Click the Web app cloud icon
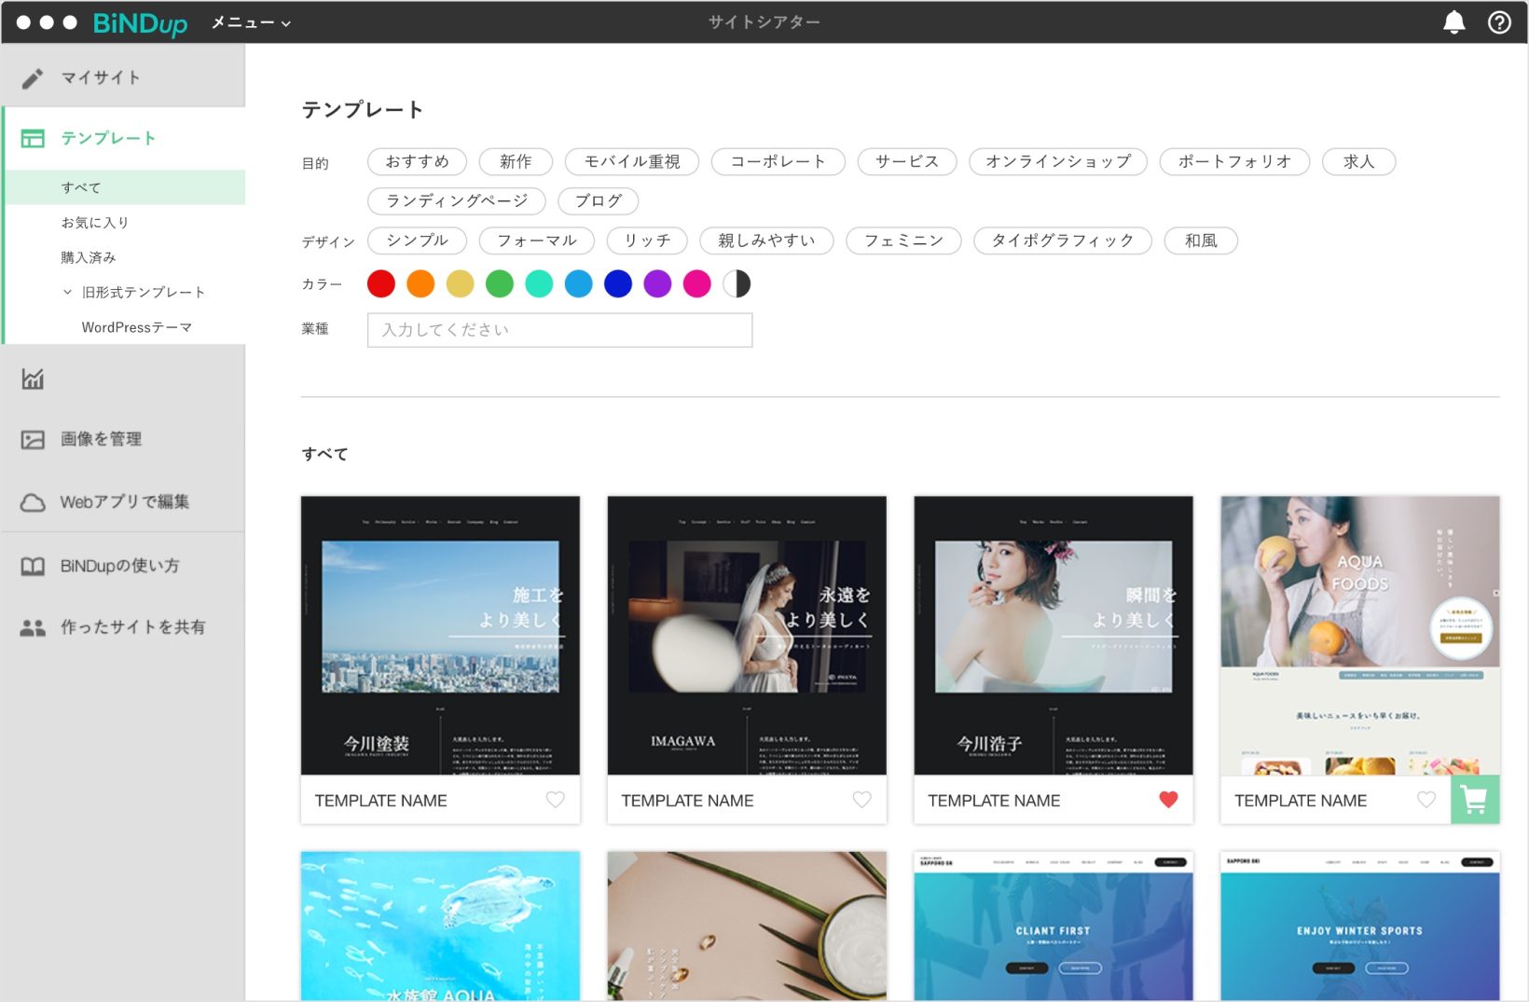1529x1002 pixels. coord(33,502)
